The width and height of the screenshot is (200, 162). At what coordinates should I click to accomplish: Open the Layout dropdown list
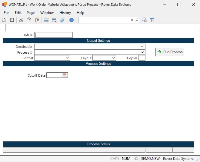click(113, 58)
